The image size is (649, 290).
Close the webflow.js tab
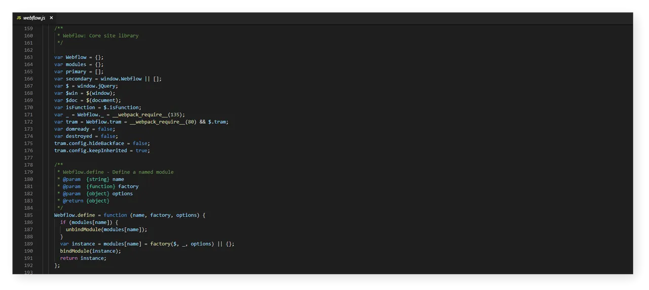coord(51,18)
